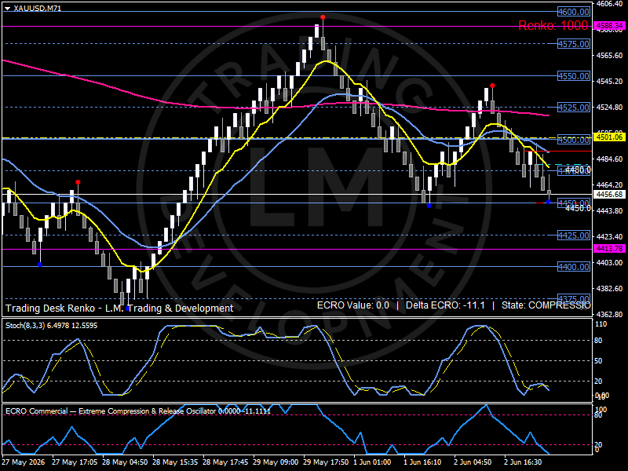Image resolution: width=628 pixels, height=471 pixels.
Task: Select the Stoch(8,3,3) indicator label
Action: [51, 326]
